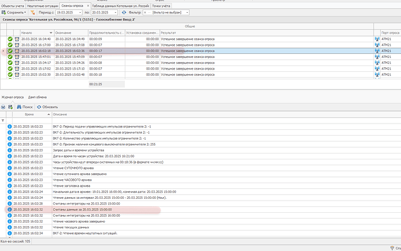This screenshot has height=251, width=401.
Task: Open the Дамп обмена tab
Action: [x=37, y=97]
